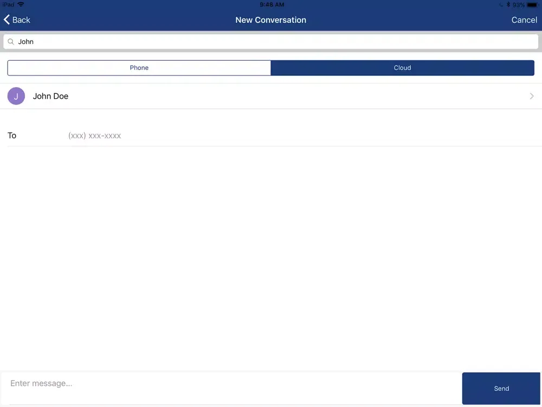Focus the search field containing John

point(271,42)
